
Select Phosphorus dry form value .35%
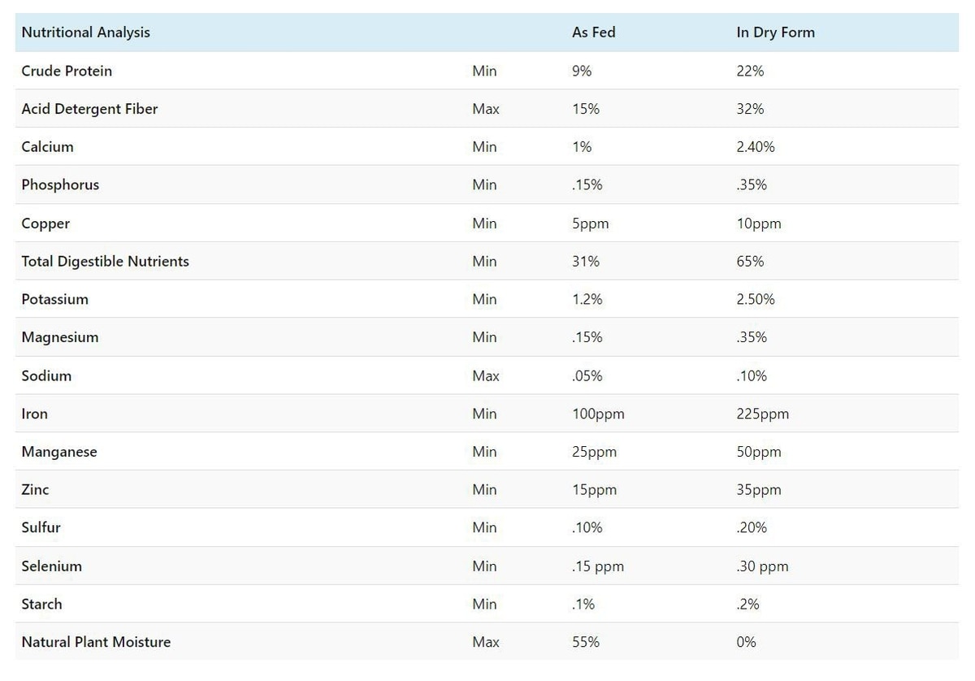point(752,185)
